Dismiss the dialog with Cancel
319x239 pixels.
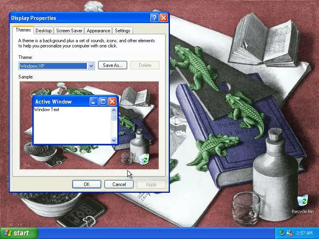coord(119,184)
